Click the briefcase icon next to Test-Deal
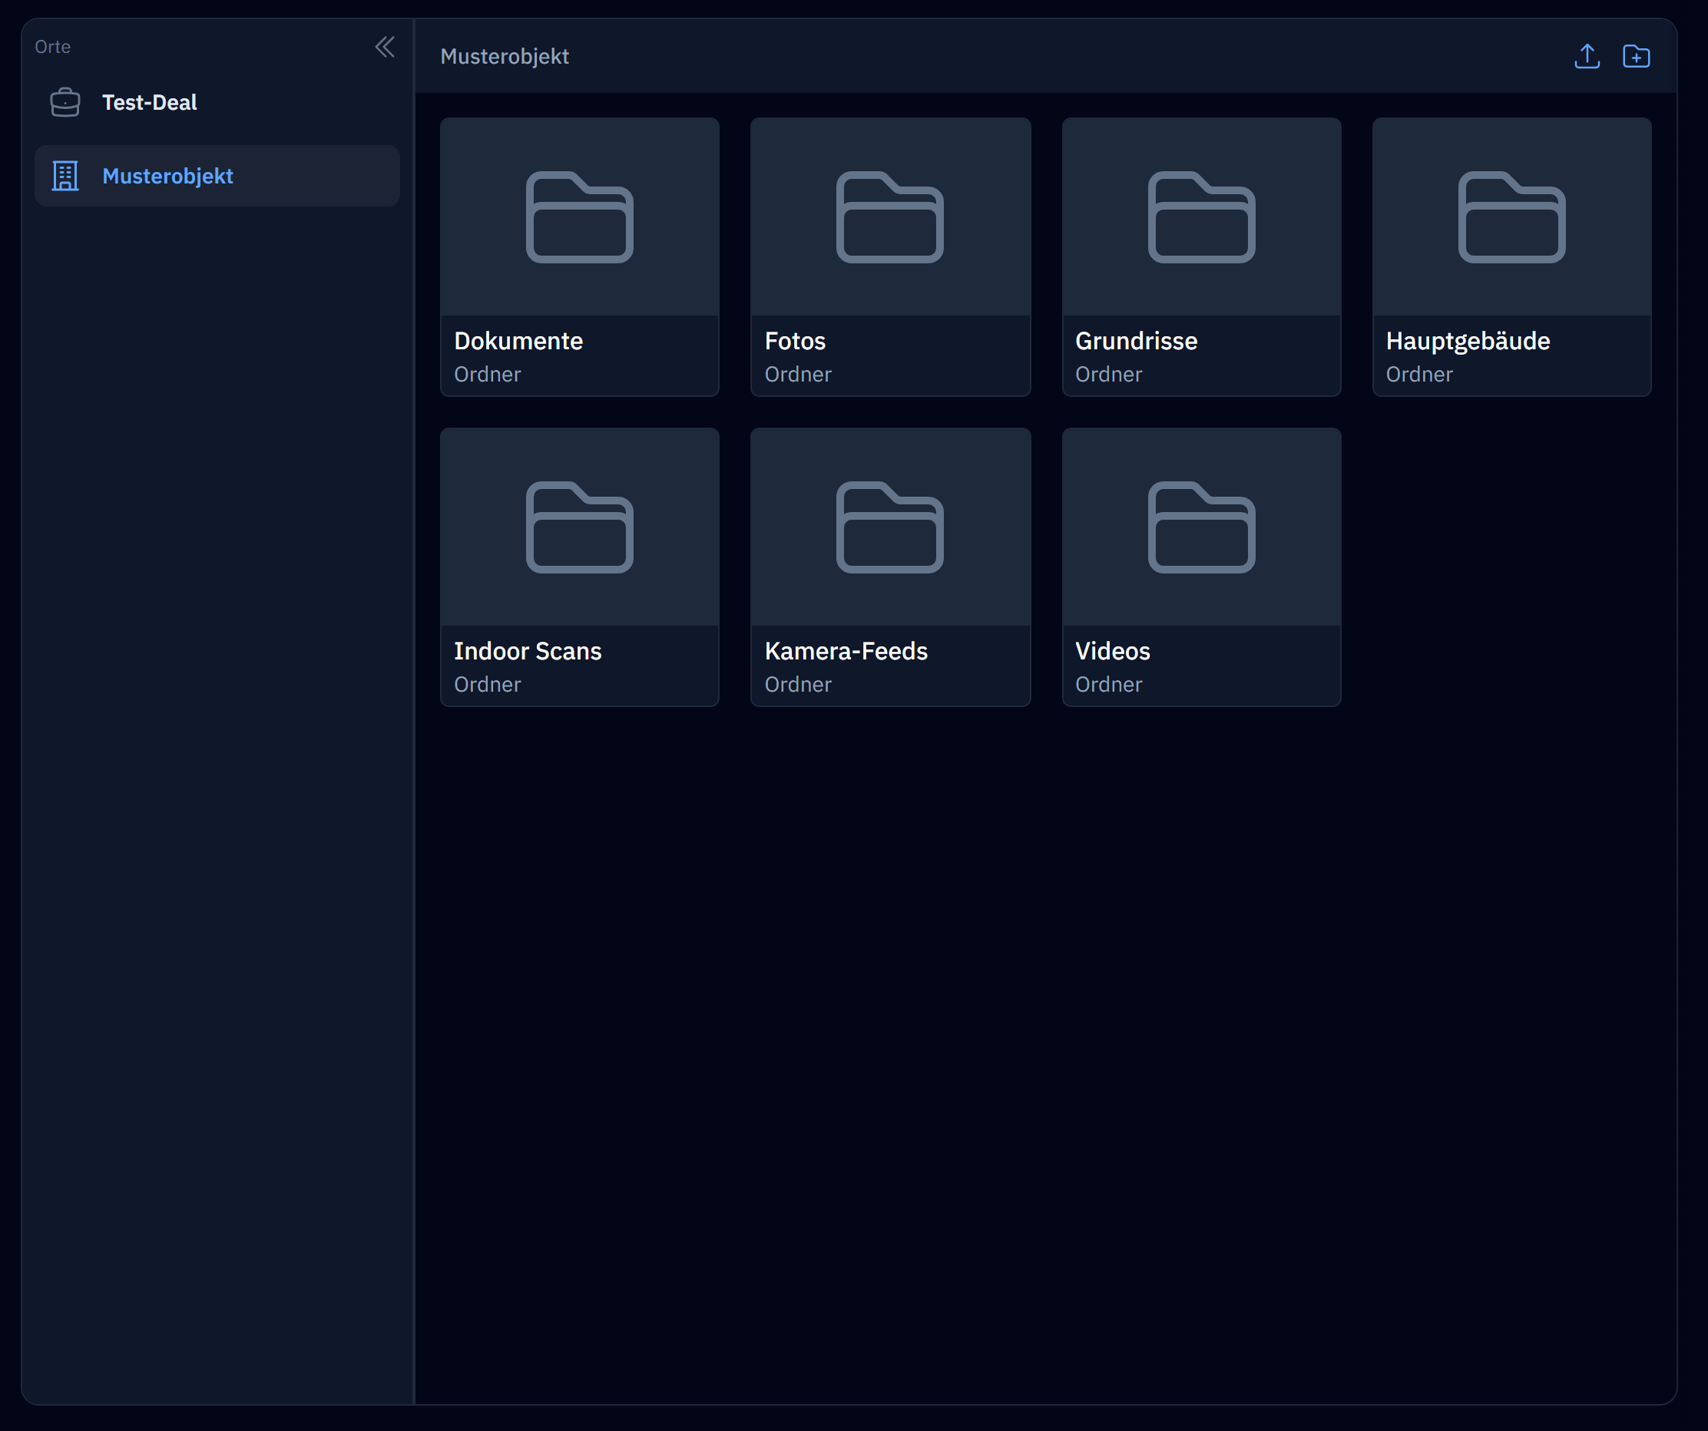1708x1431 pixels. tap(65, 102)
